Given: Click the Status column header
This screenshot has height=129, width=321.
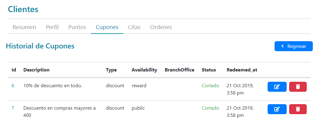Looking at the screenshot, I should 209,70.
